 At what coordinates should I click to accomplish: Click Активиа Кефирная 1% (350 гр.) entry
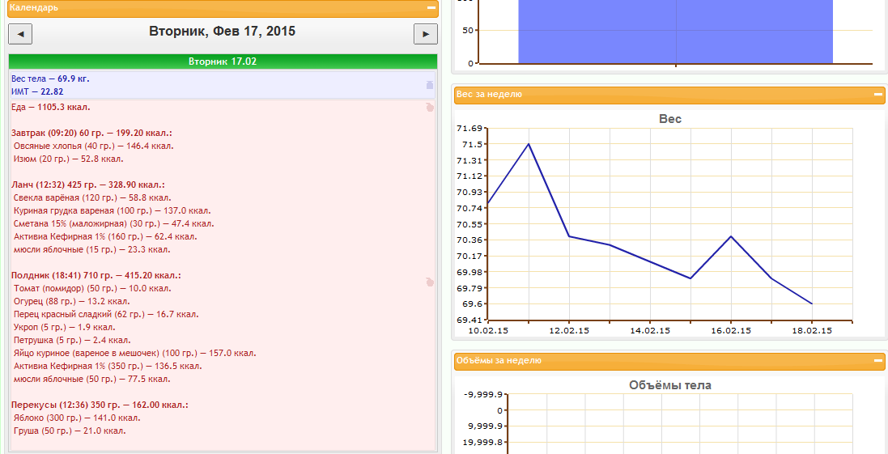pyautogui.click(x=108, y=367)
